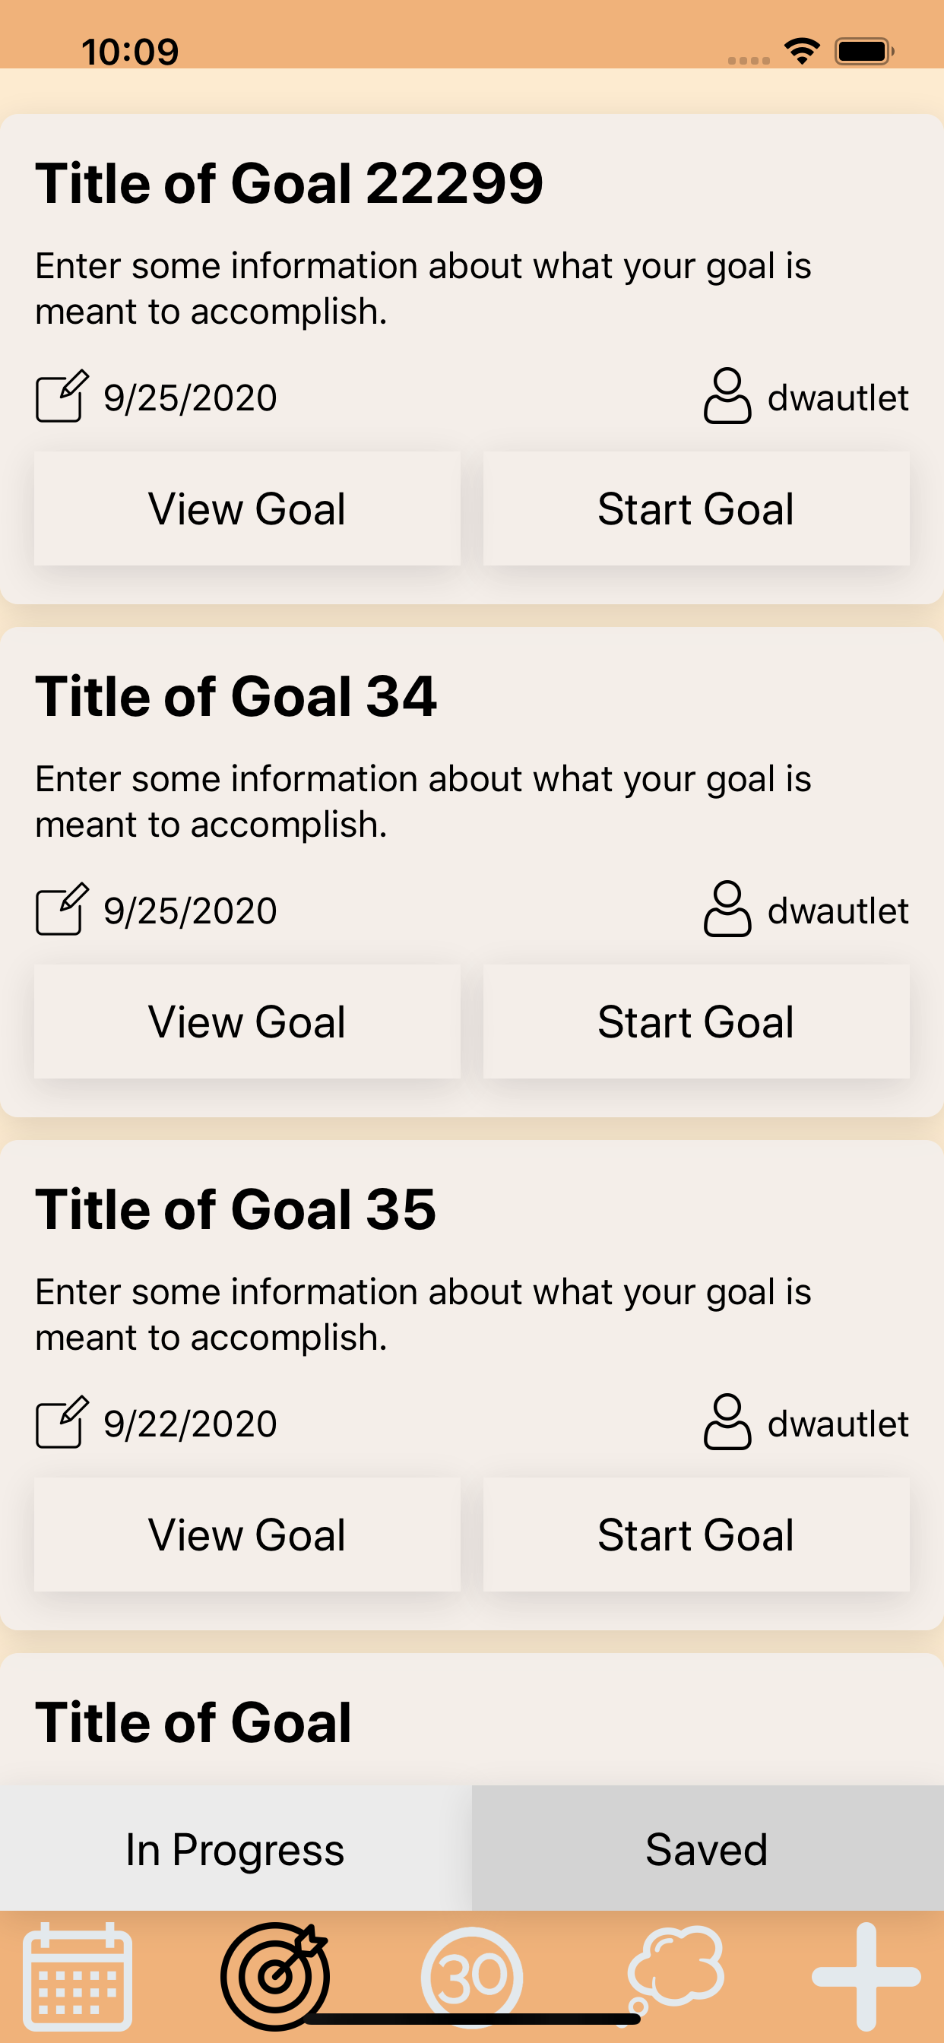Switch to the Saved tab
This screenshot has width=944, height=2043.
[x=707, y=1849]
